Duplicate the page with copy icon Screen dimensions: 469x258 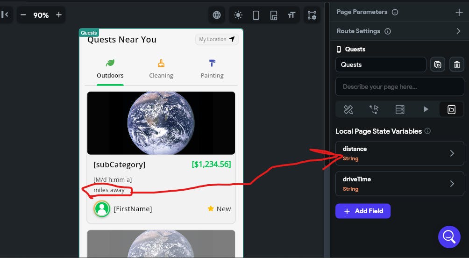(x=438, y=64)
